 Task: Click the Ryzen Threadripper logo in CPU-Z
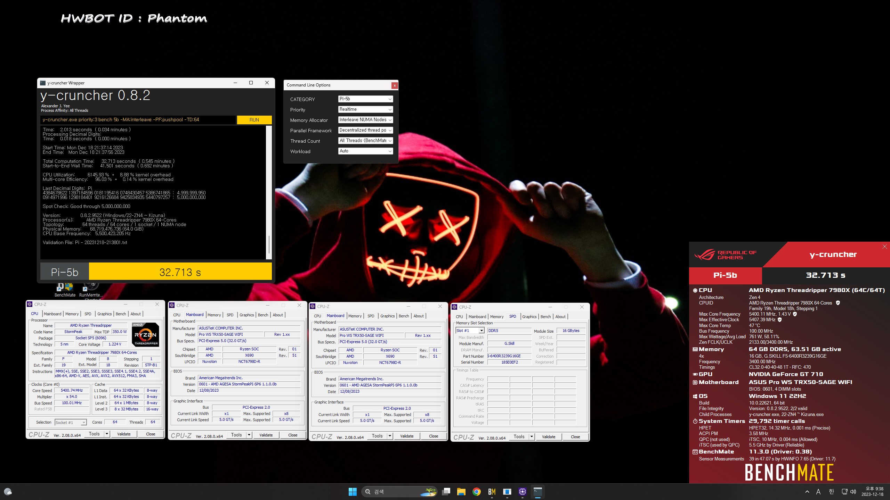point(146,335)
